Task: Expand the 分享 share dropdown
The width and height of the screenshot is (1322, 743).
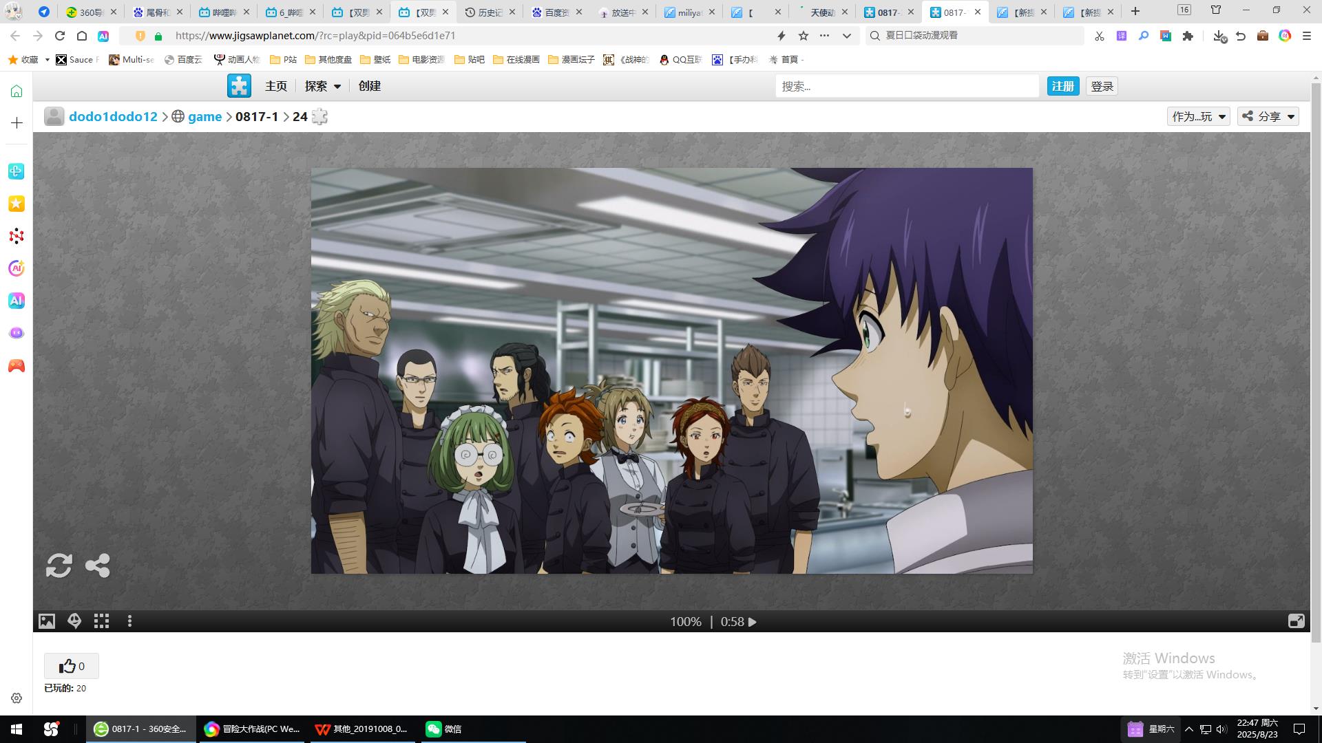Action: (x=1268, y=116)
